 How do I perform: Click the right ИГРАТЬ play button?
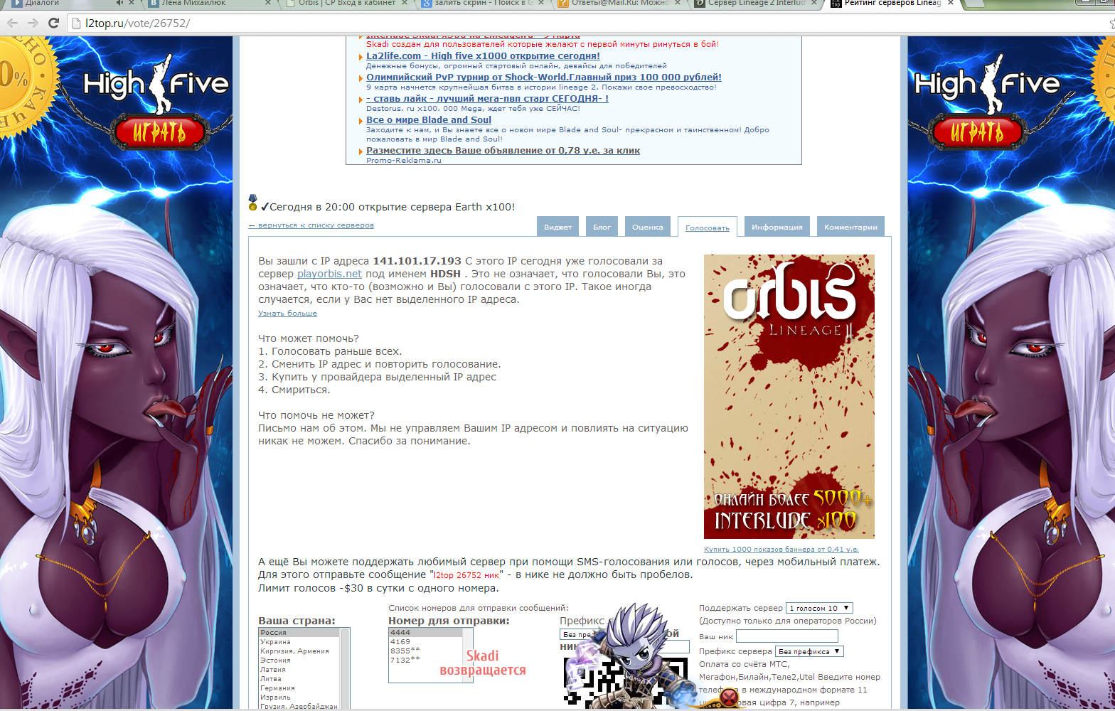[x=976, y=132]
